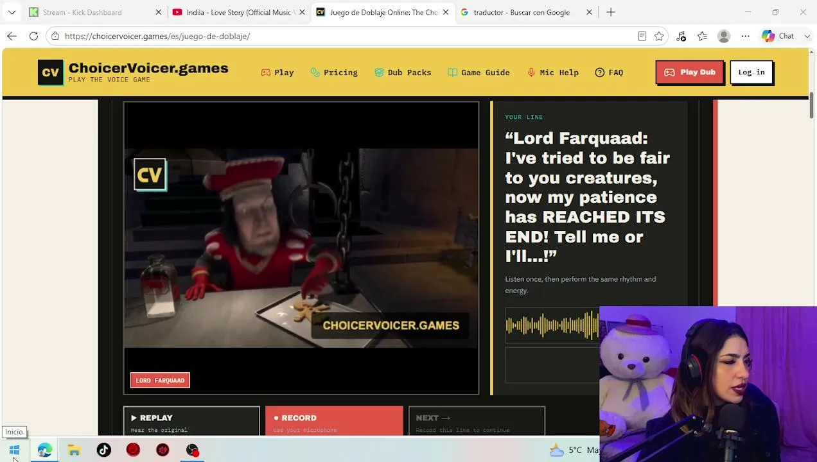817x462 pixels.
Task: Click the ChoicerVoicer CV logo in the header
Action: tap(51, 73)
